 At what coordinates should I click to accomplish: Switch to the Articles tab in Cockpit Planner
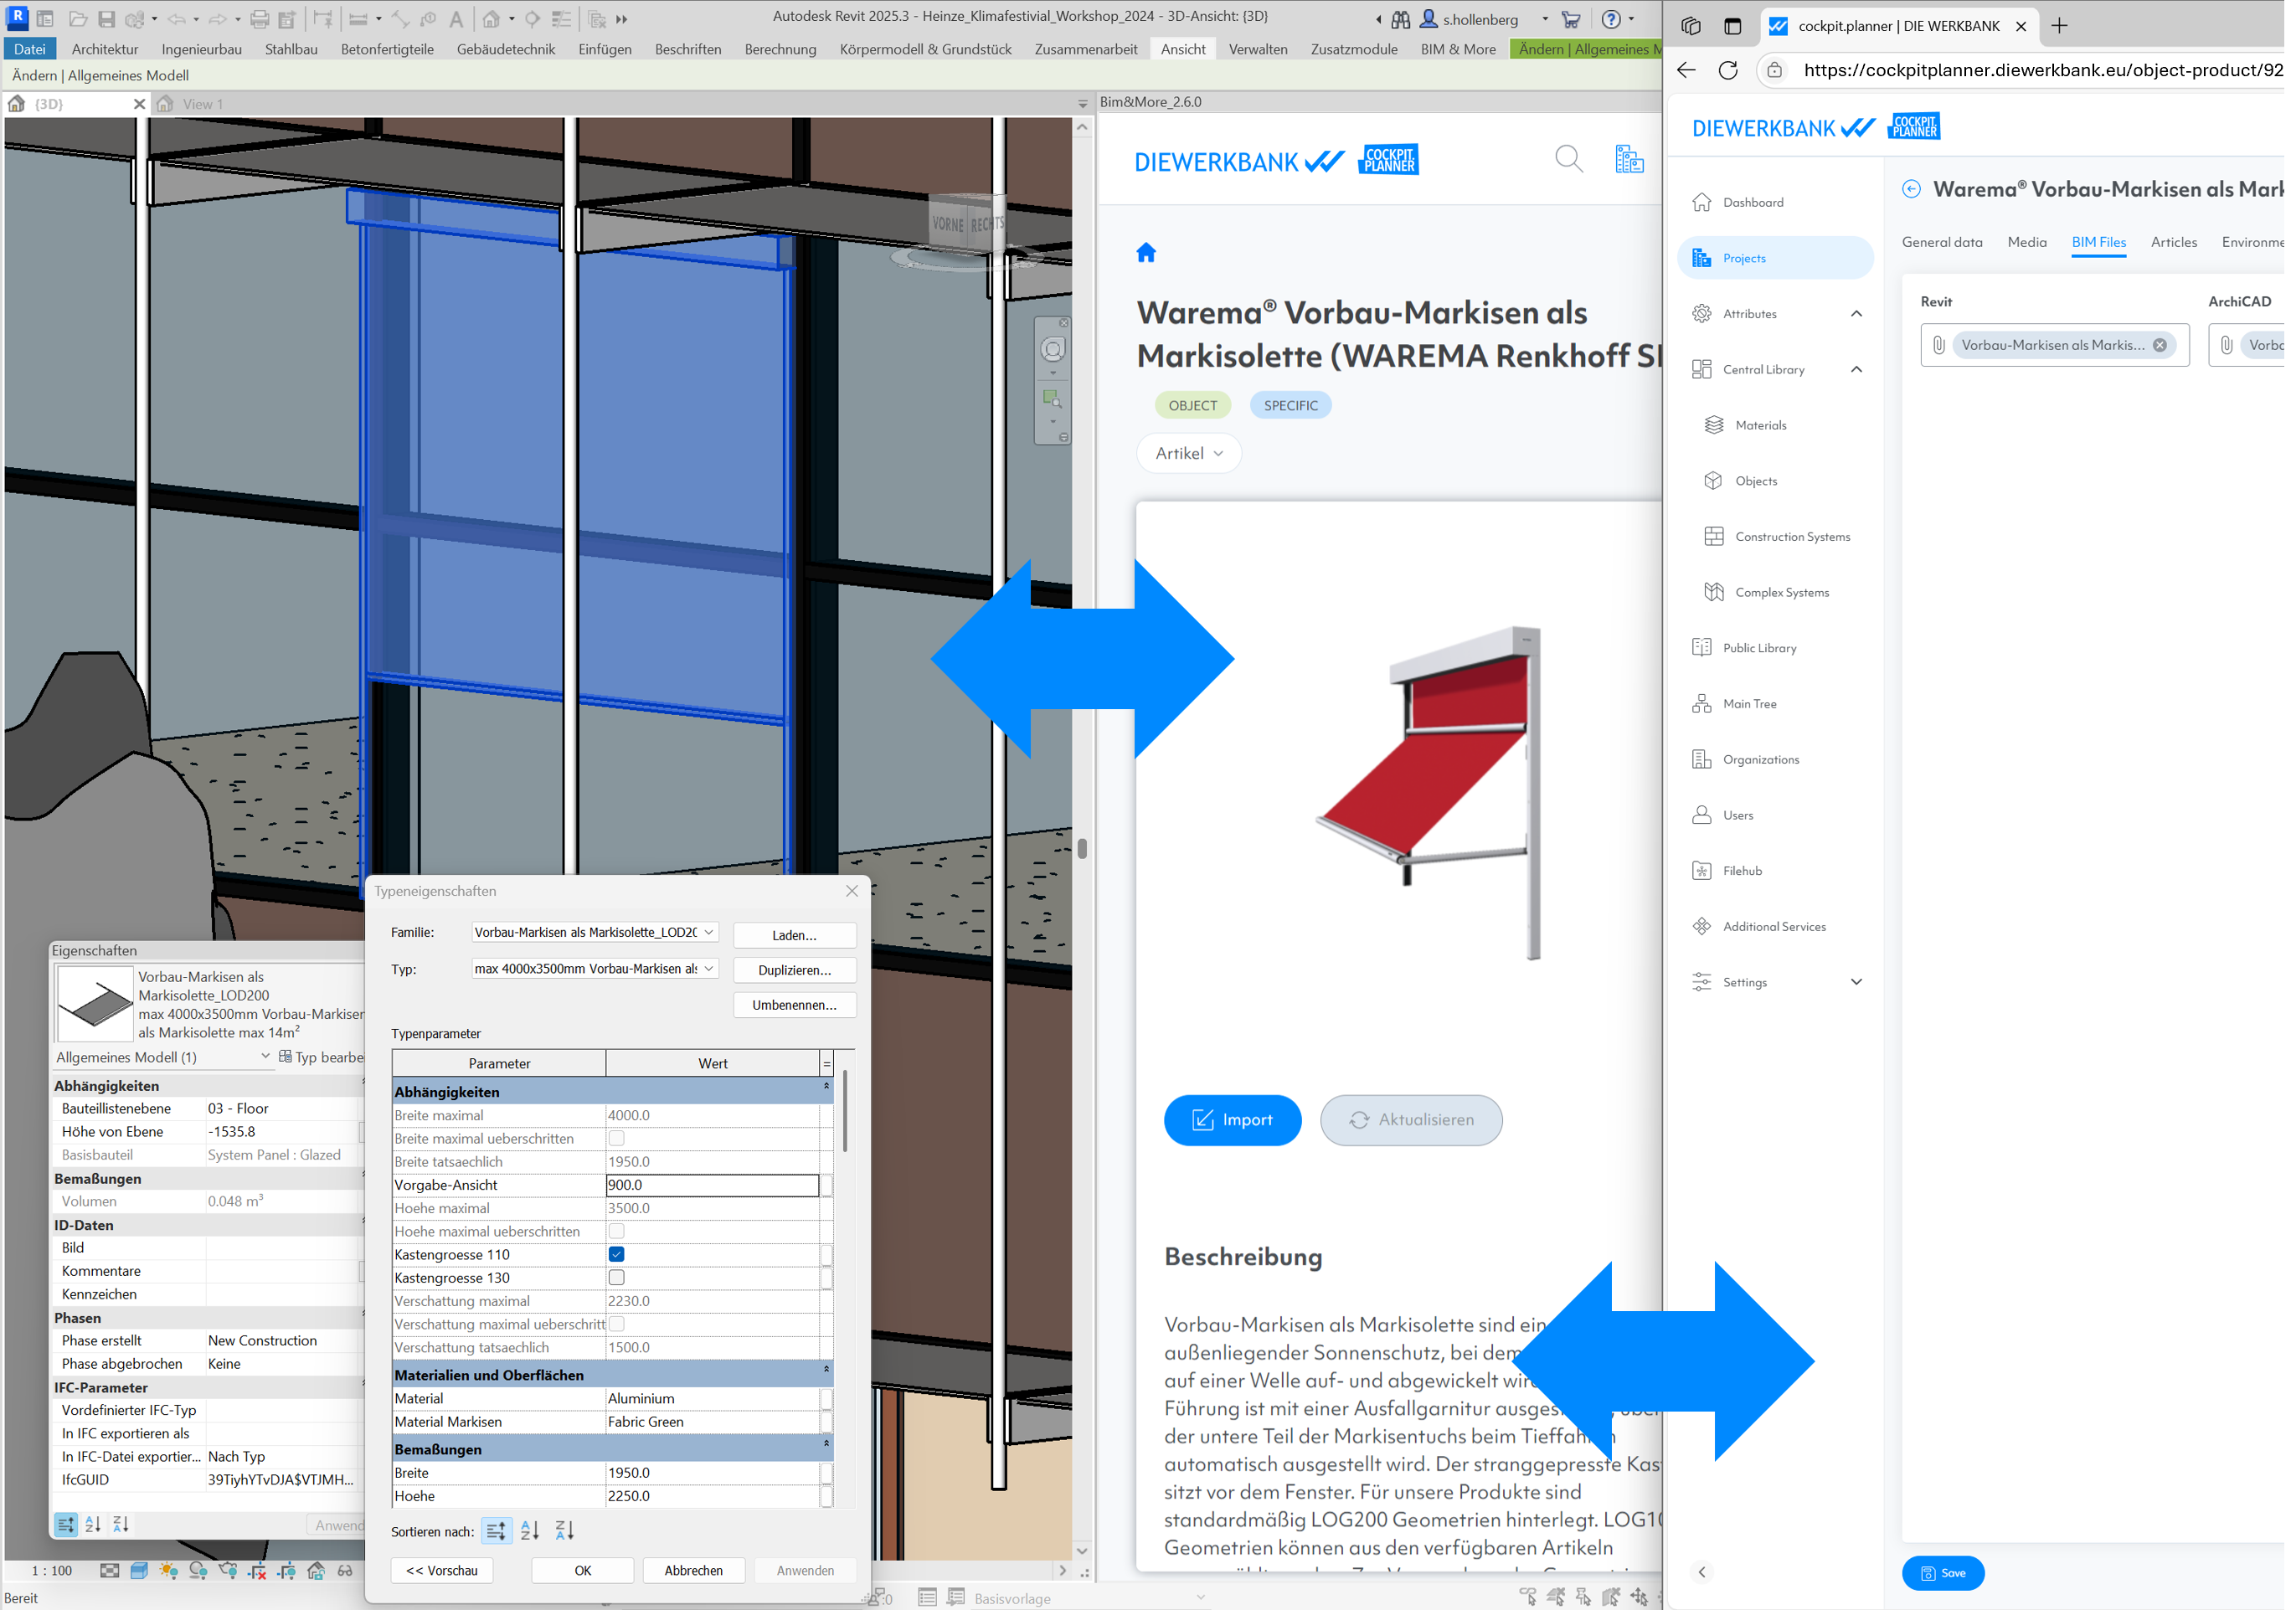pyautogui.click(x=2174, y=243)
